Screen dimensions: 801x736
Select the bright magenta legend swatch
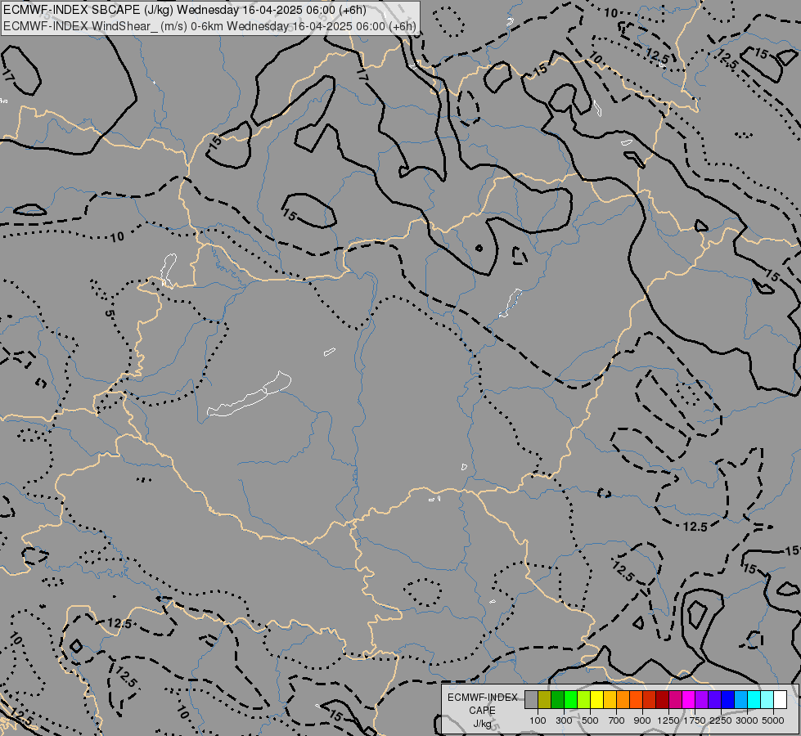click(689, 699)
